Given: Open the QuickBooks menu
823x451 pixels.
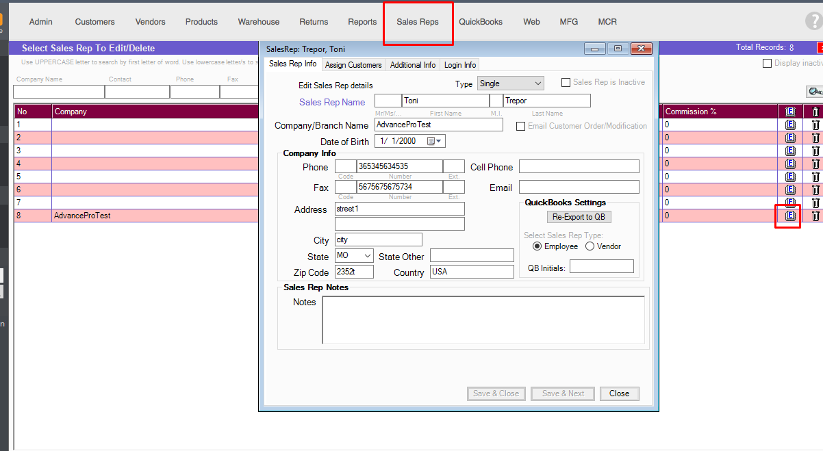Looking at the screenshot, I should coord(481,22).
